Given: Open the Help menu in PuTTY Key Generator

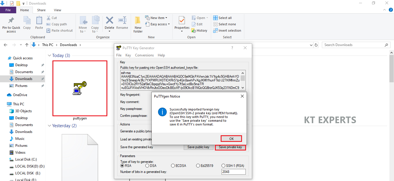Looking at the screenshot, I should pyautogui.click(x=161, y=55).
